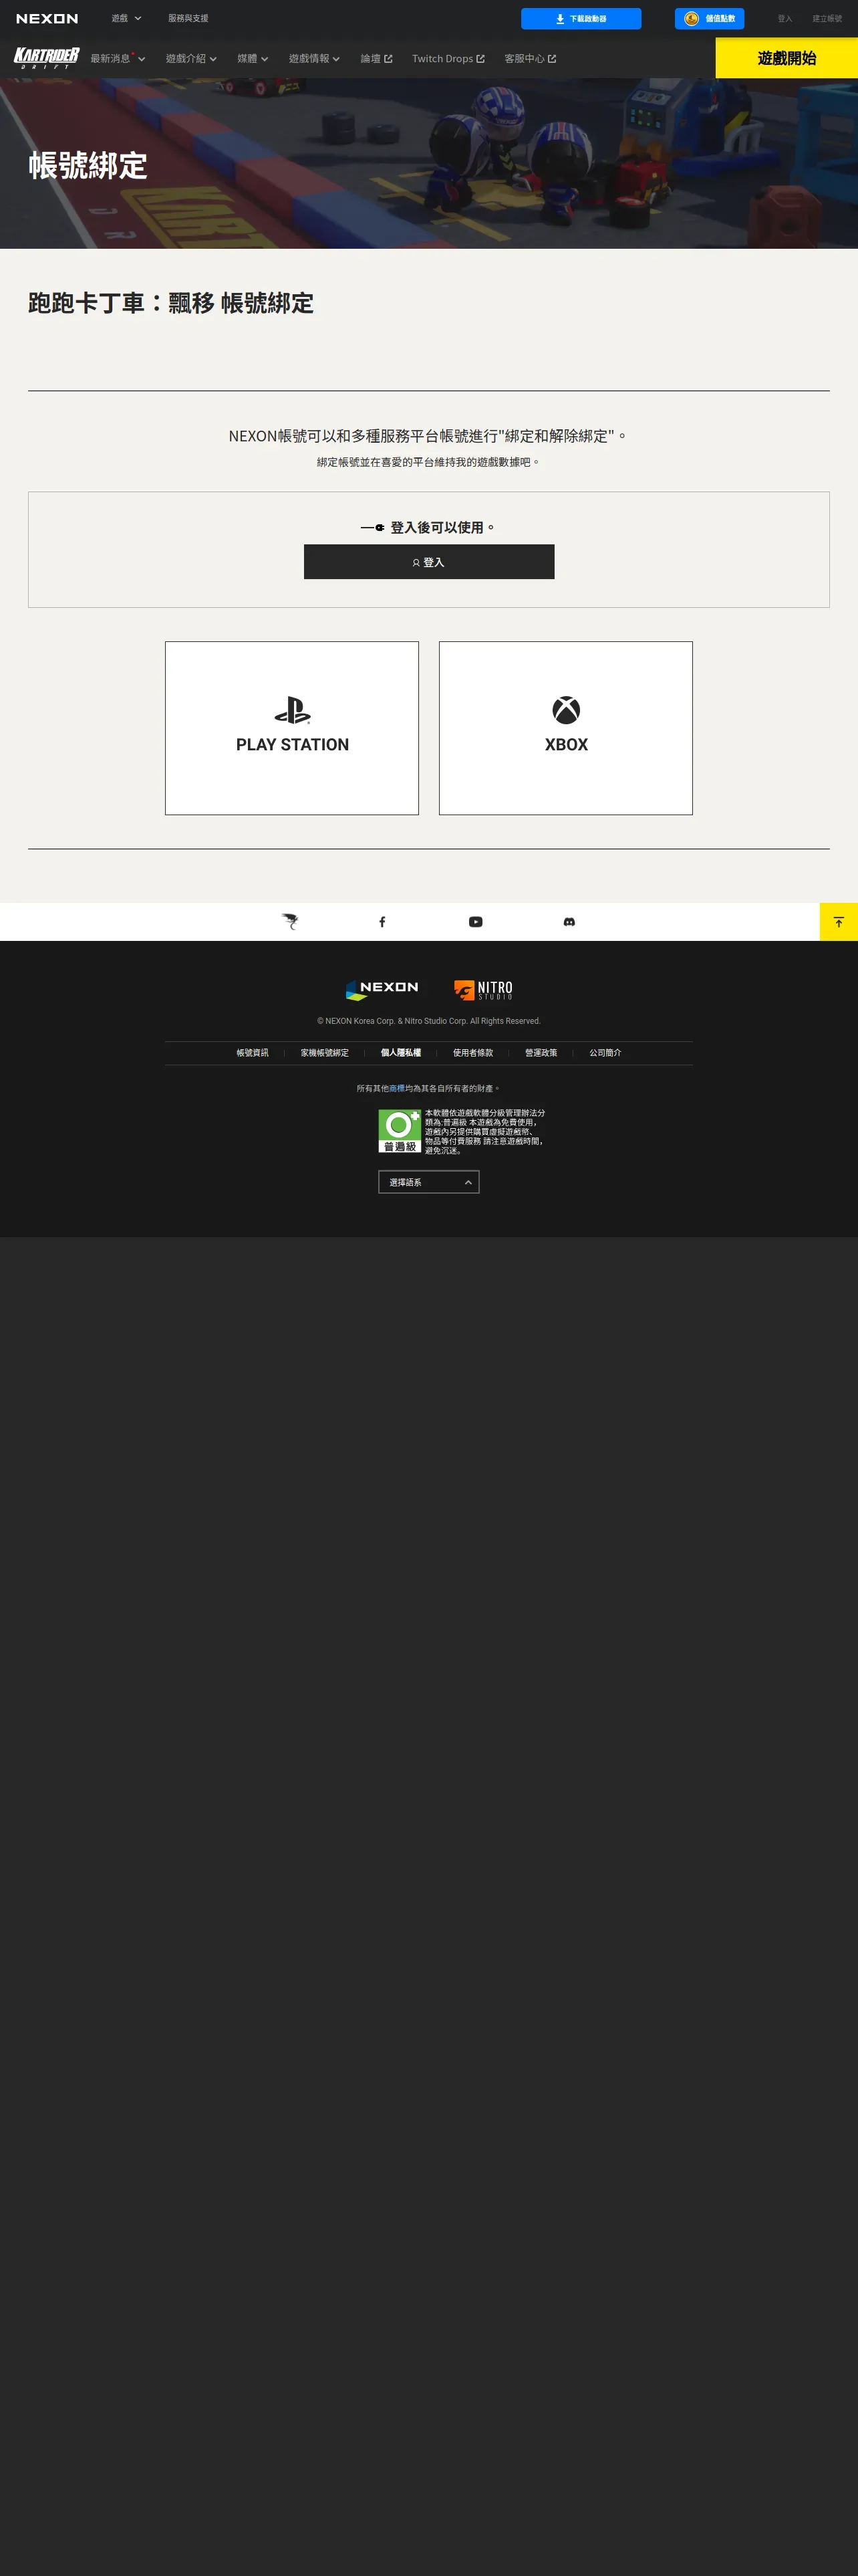The width and height of the screenshot is (858, 2576).
Task: Expand the 遊戲介紹 menu
Action: coord(190,59)
